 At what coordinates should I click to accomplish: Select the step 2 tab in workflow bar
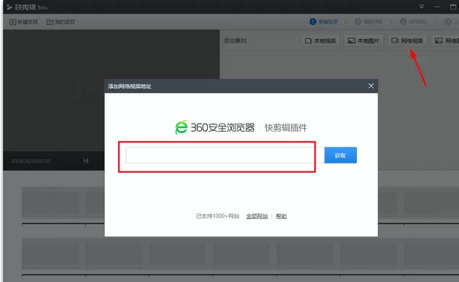369,22
